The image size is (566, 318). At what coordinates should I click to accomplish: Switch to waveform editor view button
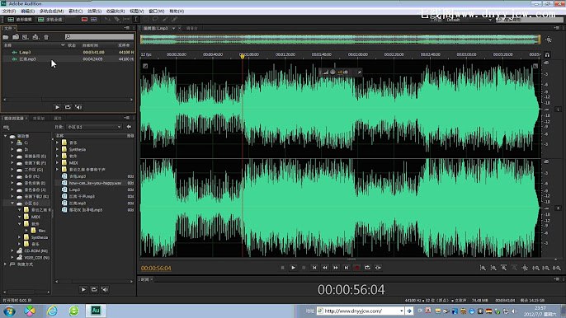click(x=20, y=20)
